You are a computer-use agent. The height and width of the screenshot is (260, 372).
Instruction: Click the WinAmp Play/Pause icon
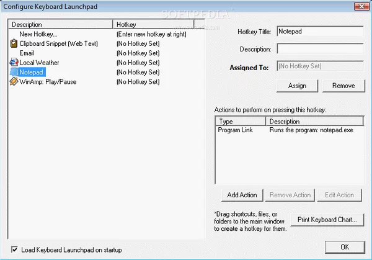[14, 82]
